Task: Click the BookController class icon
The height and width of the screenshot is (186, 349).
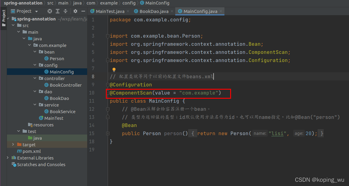Action: pos(46,85)
